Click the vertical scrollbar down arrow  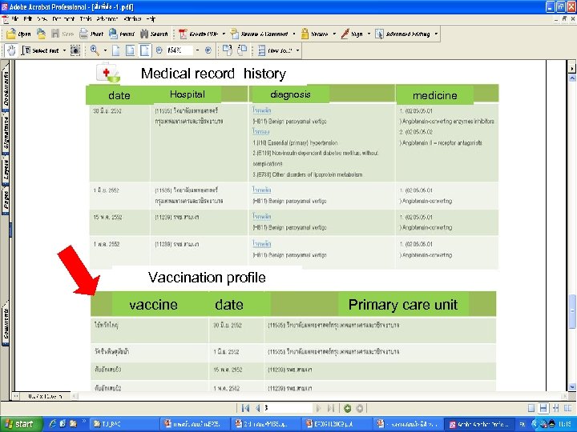572,387
